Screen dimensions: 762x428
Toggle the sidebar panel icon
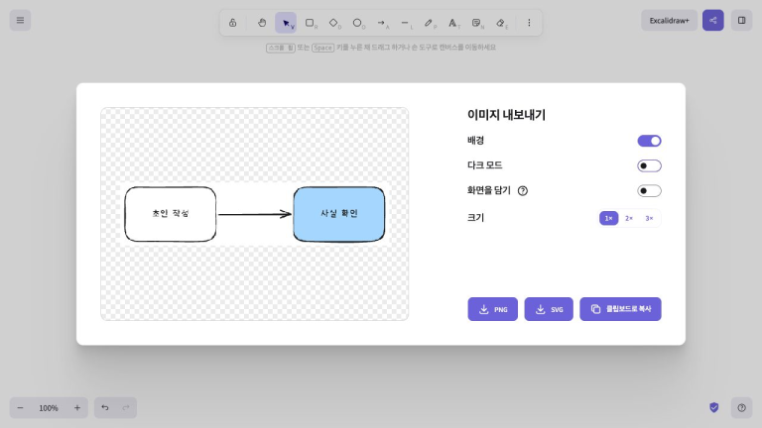(x=741, y=21)
